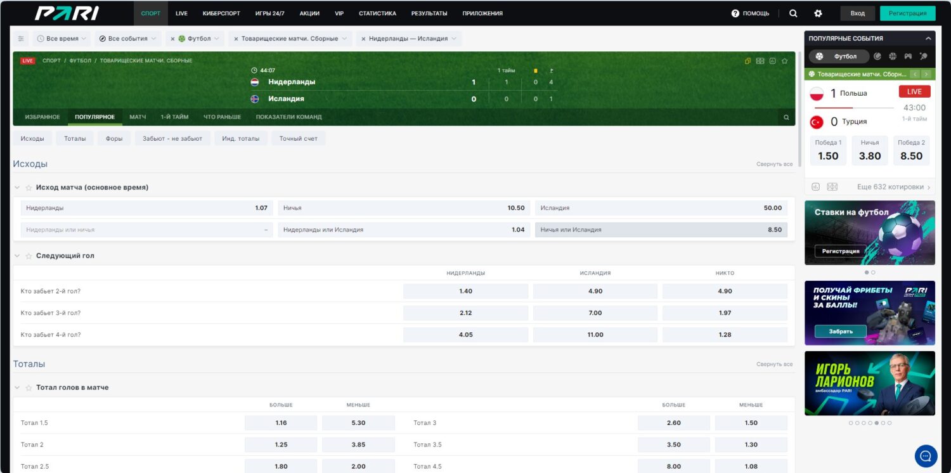Open live chat support bubble
This screenshot has height=473, width=951.
click(x=926, y=455)
